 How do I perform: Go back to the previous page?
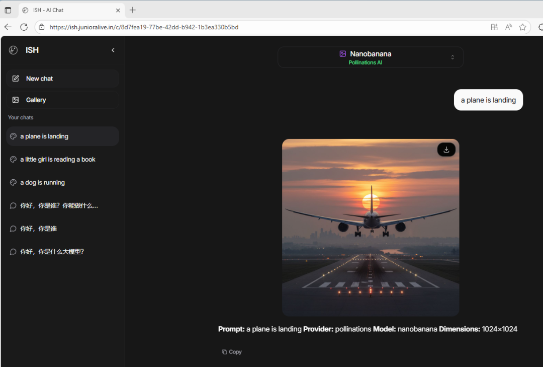click(x=8, y=27)
